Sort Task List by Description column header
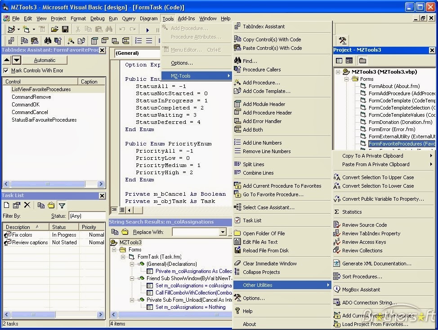This screenshot has width=438, height=330. [26, 227]
